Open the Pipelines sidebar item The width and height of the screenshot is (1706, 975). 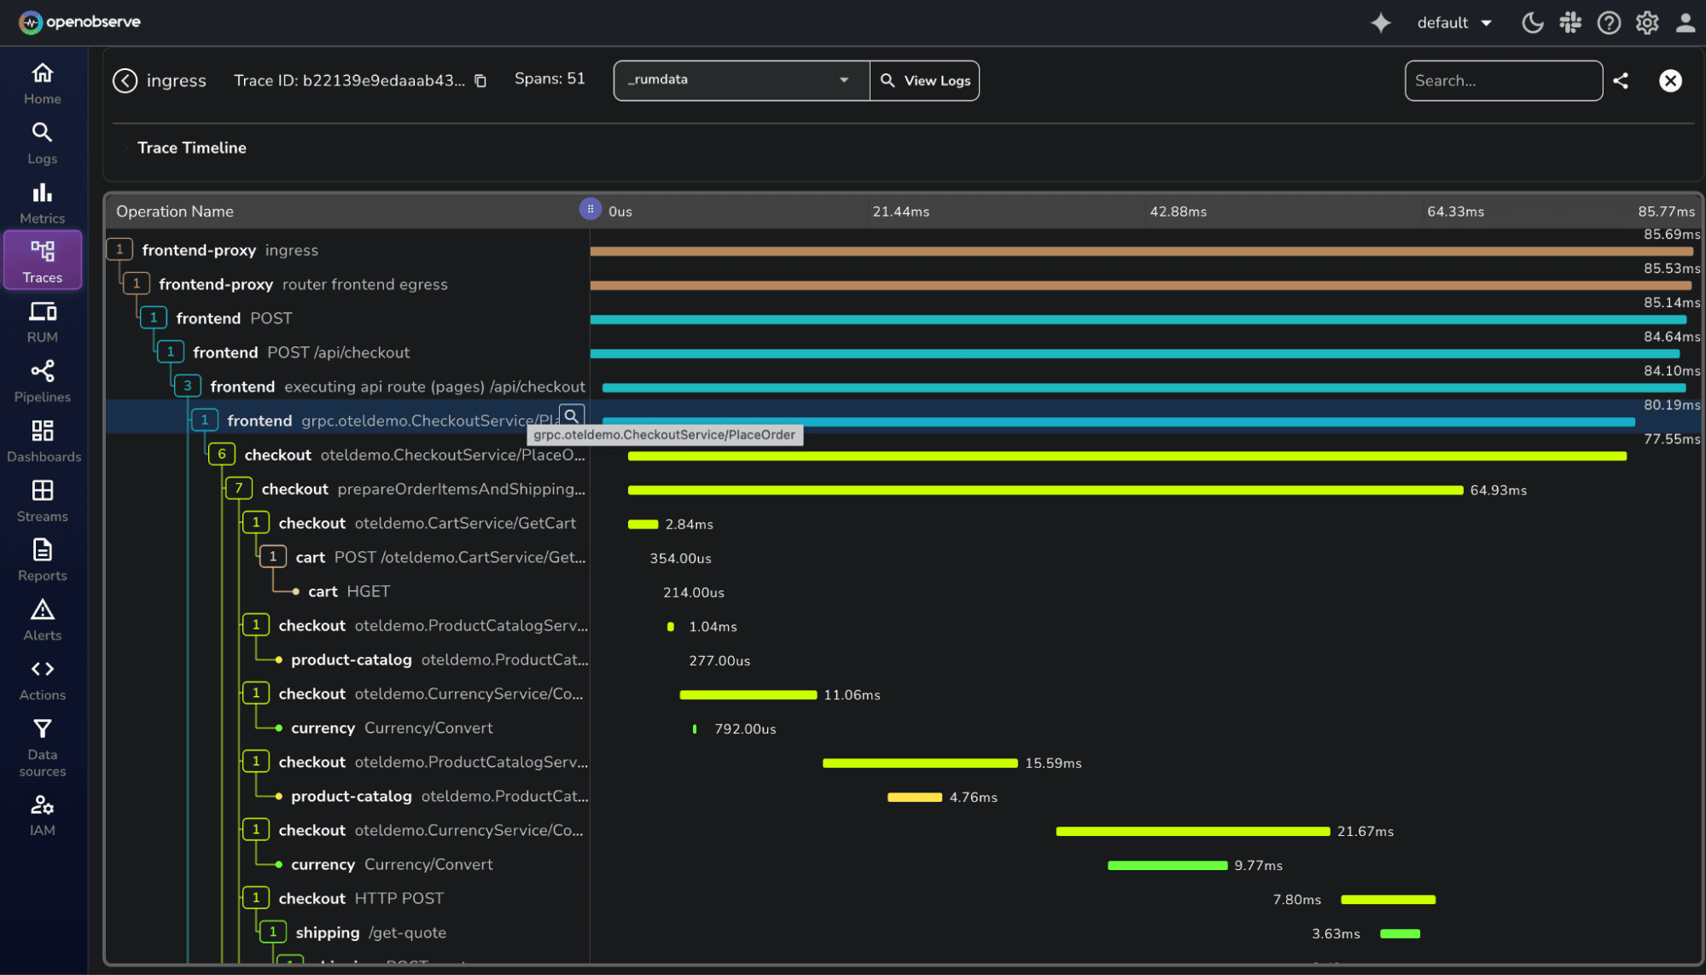click(x=43, y=380)
